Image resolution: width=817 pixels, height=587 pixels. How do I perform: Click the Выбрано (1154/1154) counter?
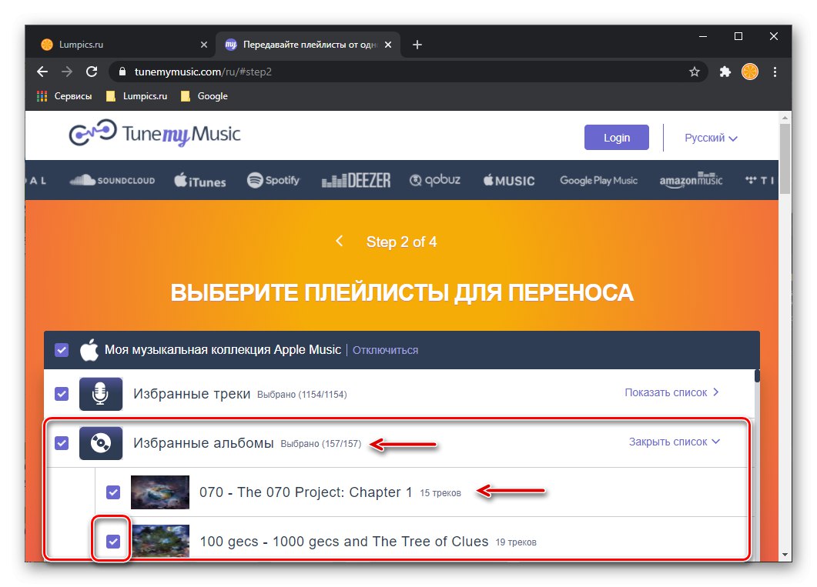[x=302, y=395]
